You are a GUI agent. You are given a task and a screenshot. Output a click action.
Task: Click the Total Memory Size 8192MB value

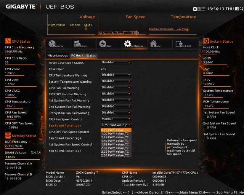158,185
